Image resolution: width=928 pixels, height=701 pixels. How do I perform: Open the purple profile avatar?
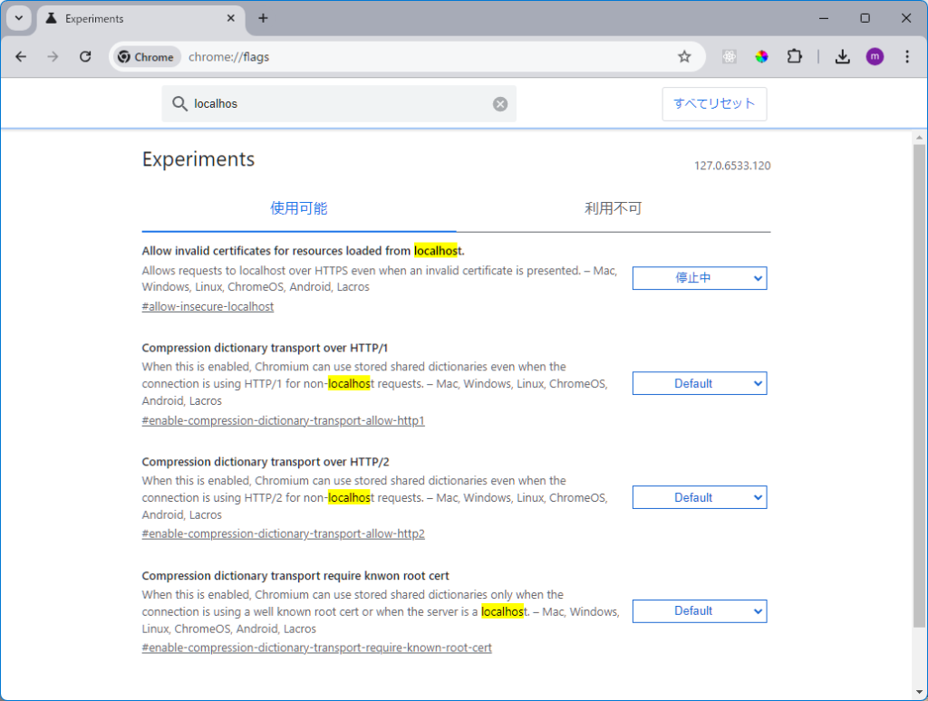[x=875, y=56]
